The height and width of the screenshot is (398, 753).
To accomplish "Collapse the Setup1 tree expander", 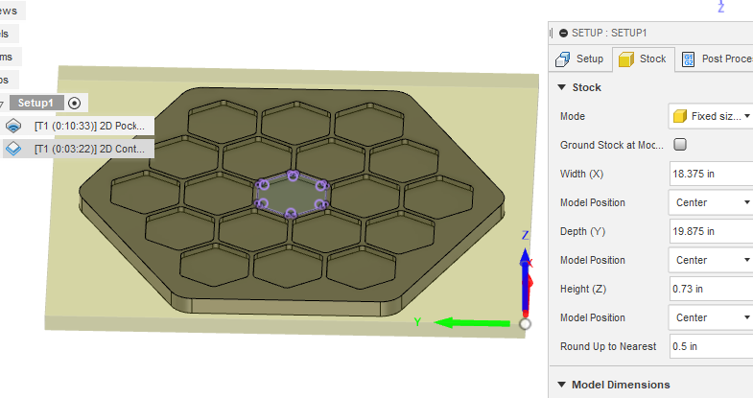I will tap(2, 104).
